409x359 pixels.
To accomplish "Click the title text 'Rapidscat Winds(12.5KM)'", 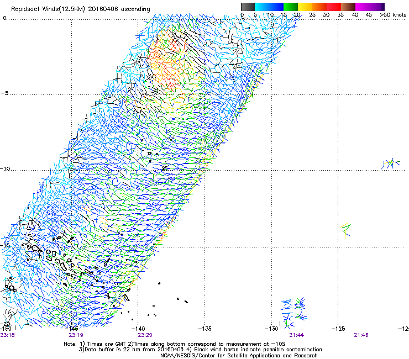I will 48,9.
